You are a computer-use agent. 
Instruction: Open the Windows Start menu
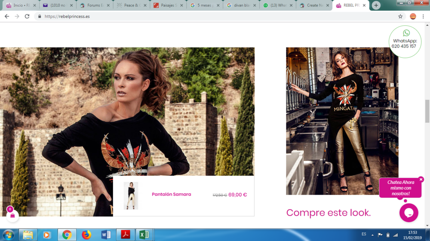click(9, 235)
